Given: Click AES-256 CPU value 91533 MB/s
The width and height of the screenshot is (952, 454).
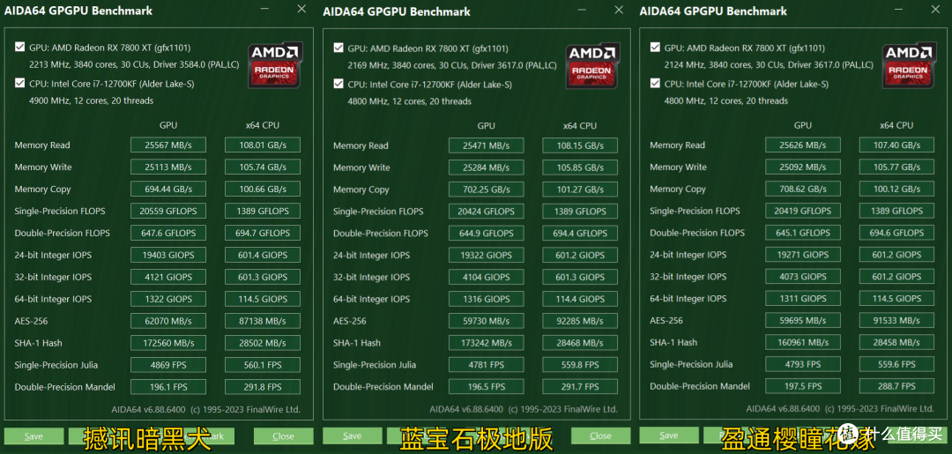Looking at the screenshot, I should pyautogui.click(x=896, y=321).
